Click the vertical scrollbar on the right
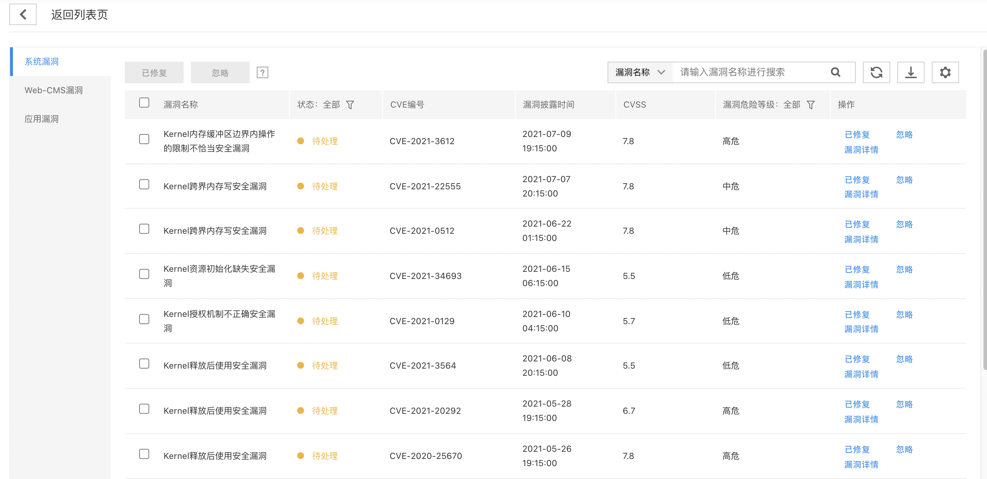 [x=984, y=209]
